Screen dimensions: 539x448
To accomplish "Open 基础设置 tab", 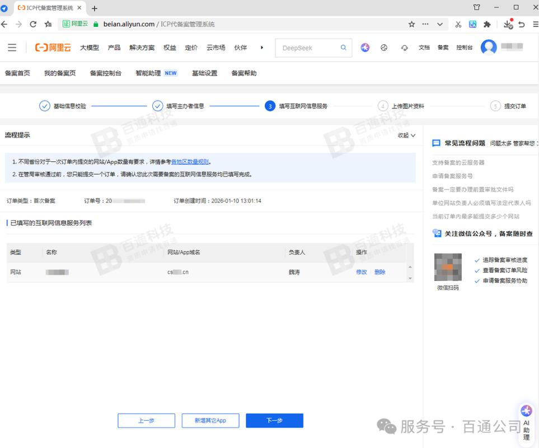I will point(204,73).
